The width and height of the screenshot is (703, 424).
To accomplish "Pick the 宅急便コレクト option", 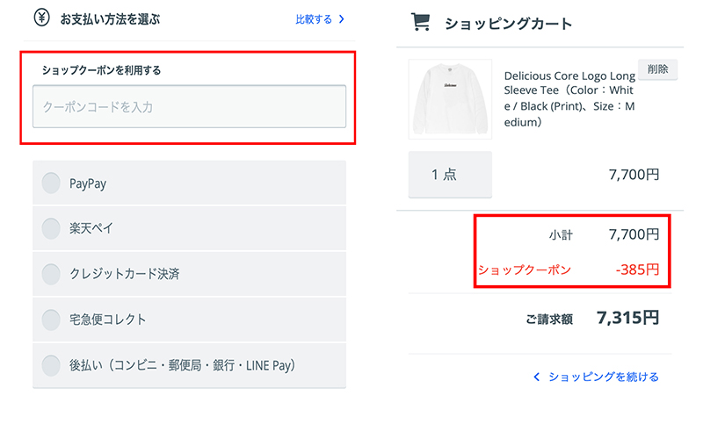I will tap(52, 320).
